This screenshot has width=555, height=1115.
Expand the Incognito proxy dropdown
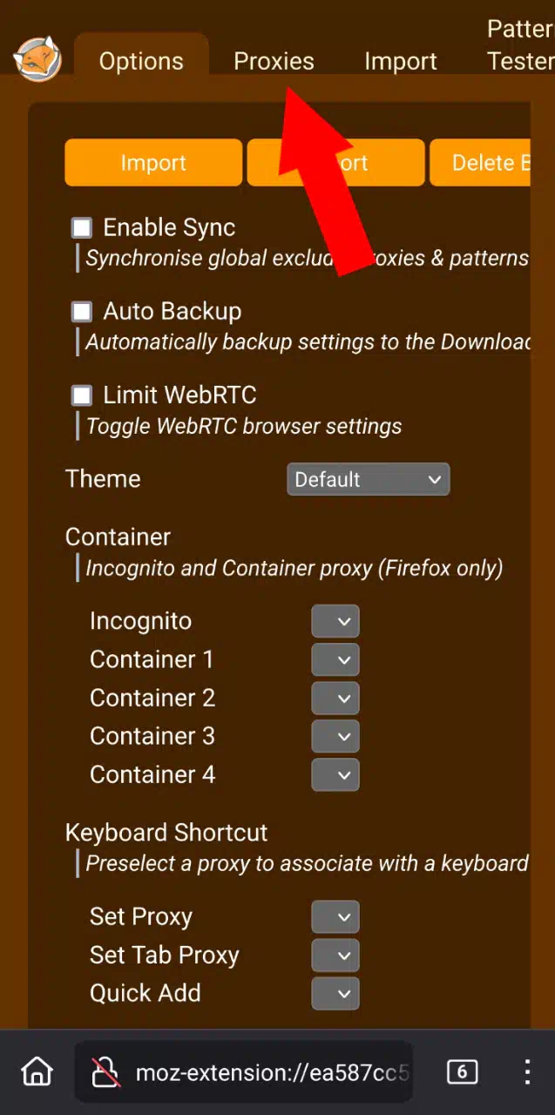pos(335,621)
